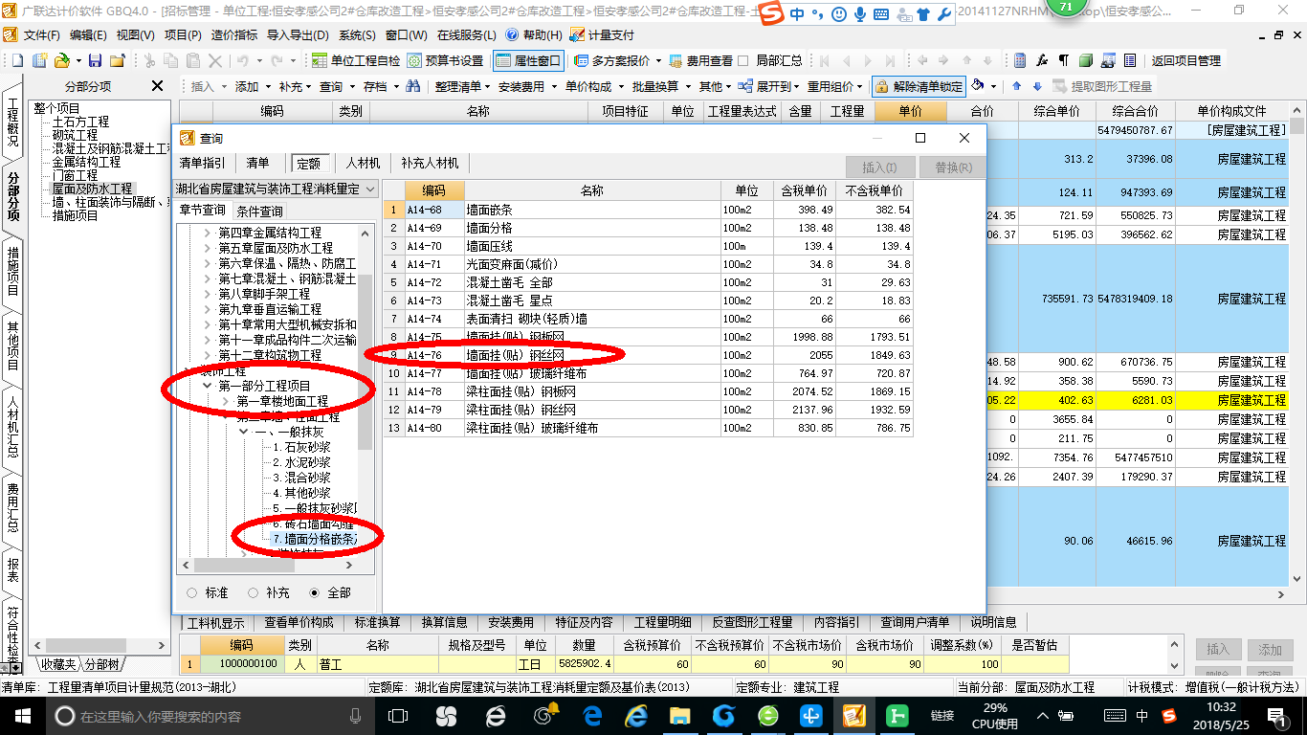Viewport: 1307px width, 735px height.
Task: Click 解除清单锁定 unlock list button
Action: pyautogui.click(x=919, y=86)
